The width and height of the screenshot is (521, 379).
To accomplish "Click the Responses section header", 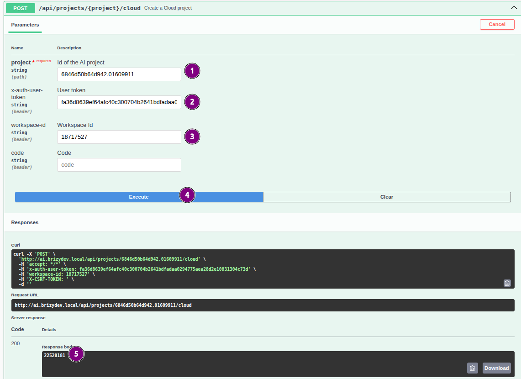I will (x=25, y=222).
